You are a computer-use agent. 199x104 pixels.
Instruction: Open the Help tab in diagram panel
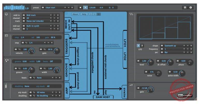point(84,14)
